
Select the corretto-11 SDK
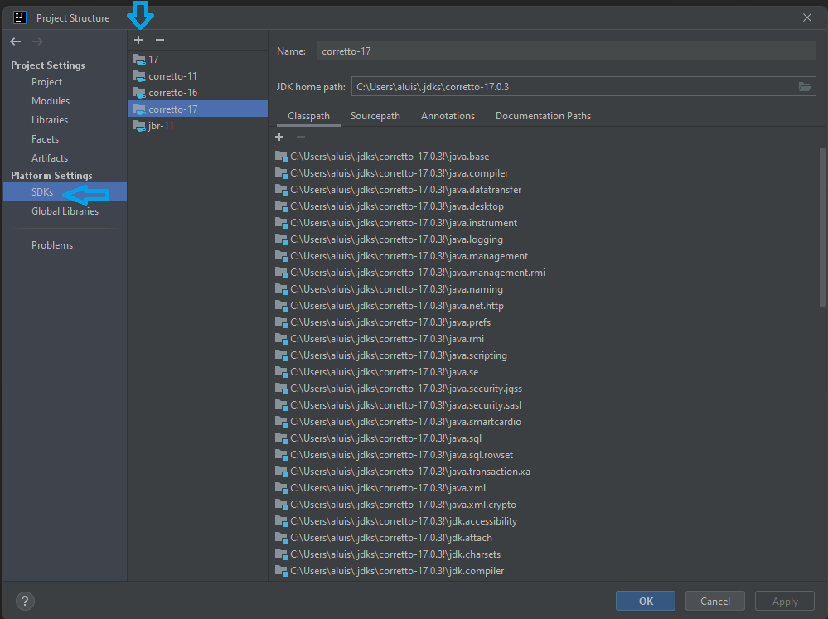pyautogui.click(x=197, y=76)
